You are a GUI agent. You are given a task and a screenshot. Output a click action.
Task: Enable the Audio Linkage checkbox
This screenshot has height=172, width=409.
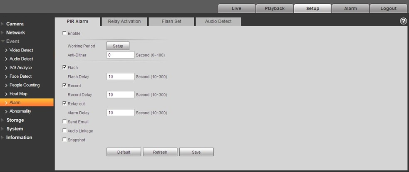point(64,130)
